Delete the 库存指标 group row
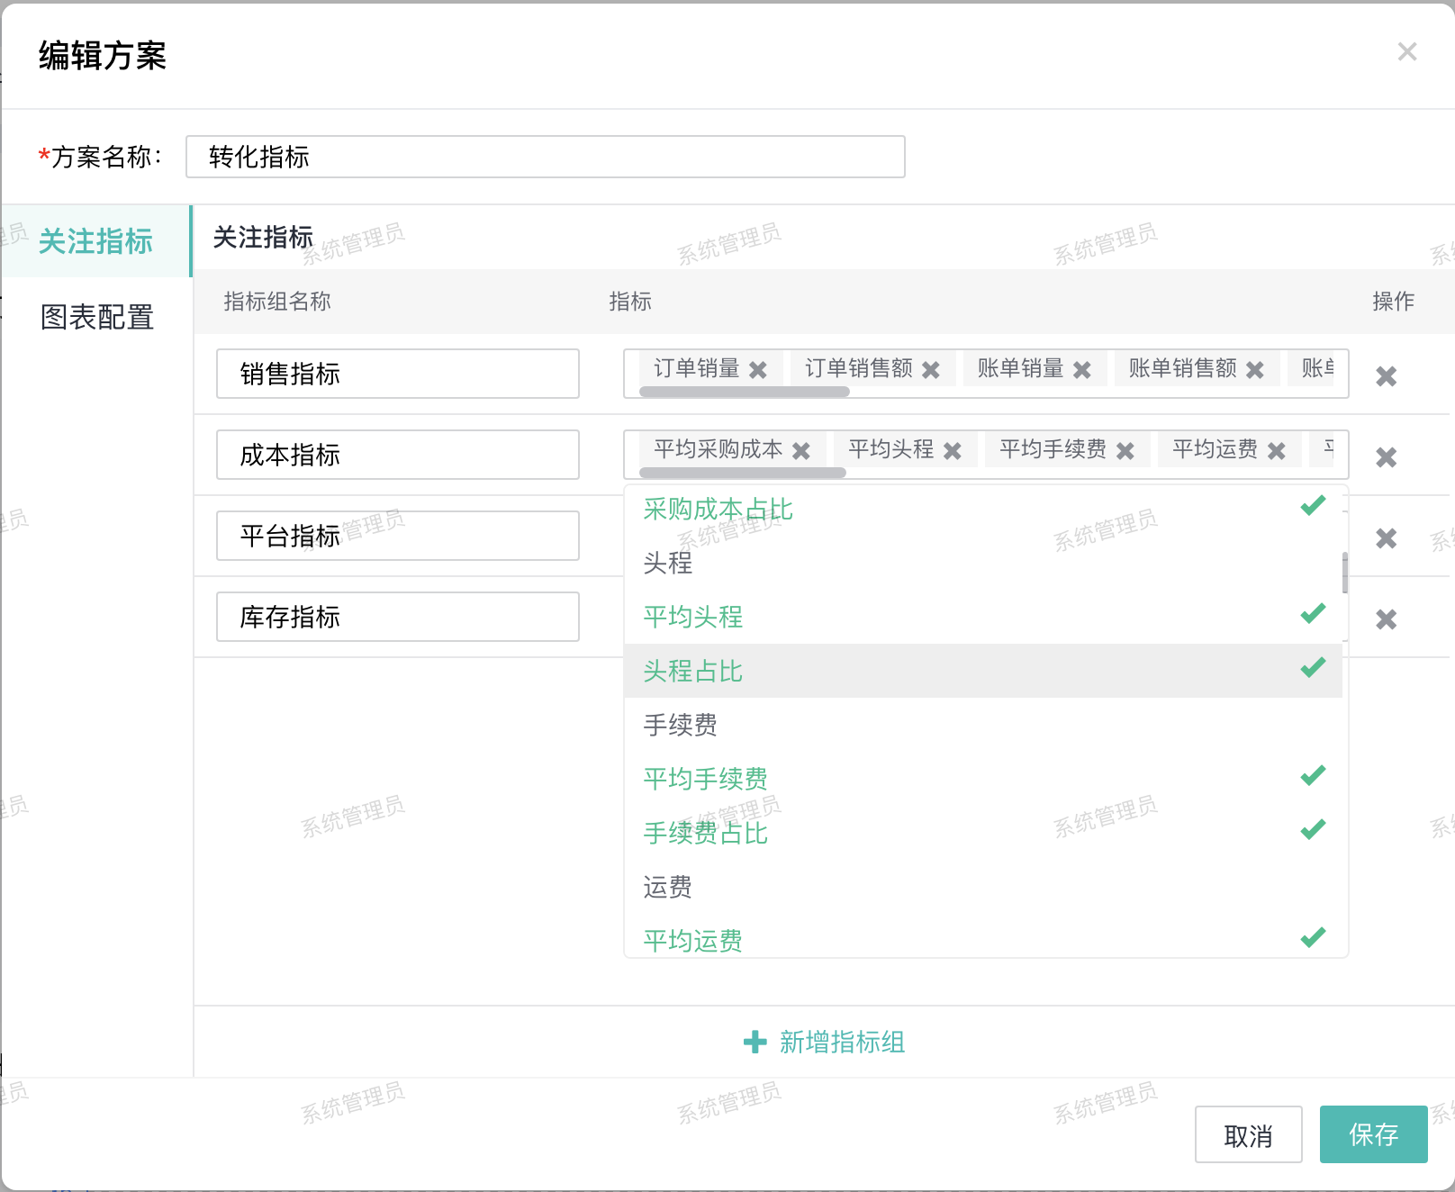Image resolution: width=1455 pixels, height=1192 pixels. [x=1386, y=619]
